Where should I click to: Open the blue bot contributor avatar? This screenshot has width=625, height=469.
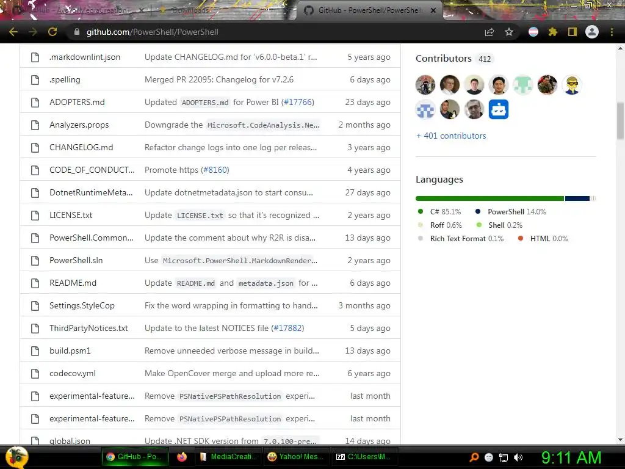click(498, 109)
